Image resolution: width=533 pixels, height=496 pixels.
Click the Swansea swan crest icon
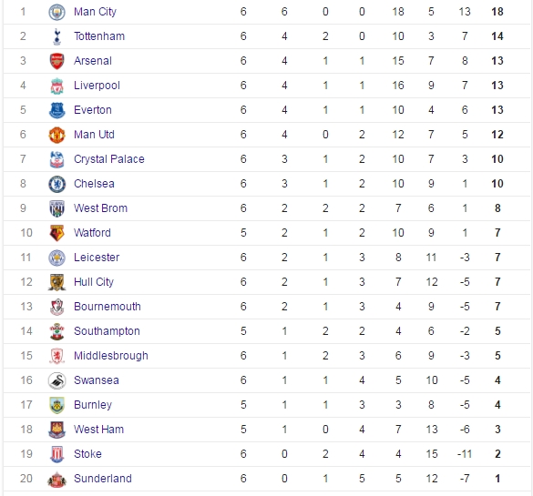pos(56,380)
